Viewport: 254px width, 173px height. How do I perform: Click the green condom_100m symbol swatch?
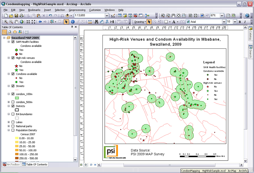[x=17, y=97]
